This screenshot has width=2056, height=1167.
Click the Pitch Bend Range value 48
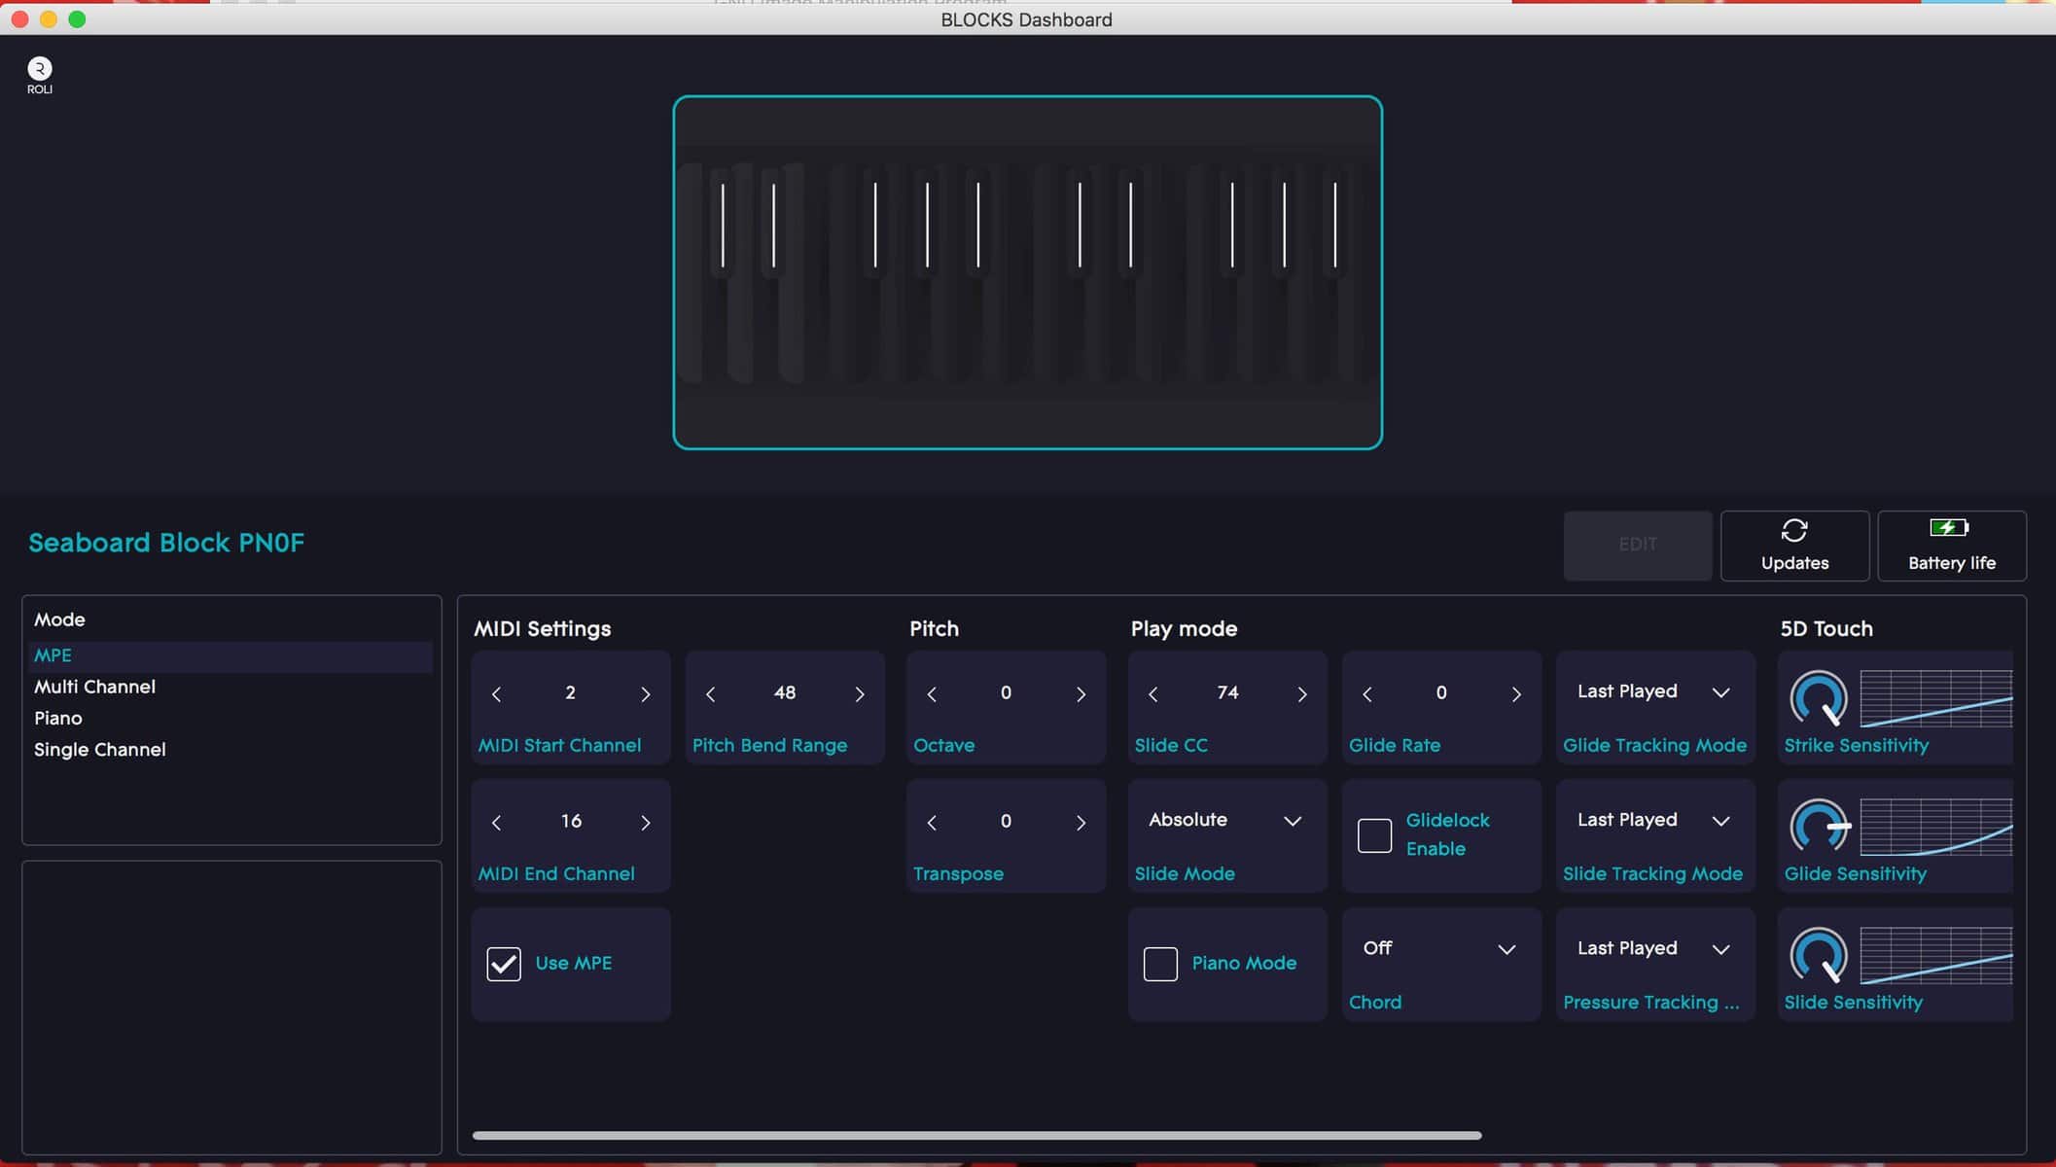pos(785,692)
